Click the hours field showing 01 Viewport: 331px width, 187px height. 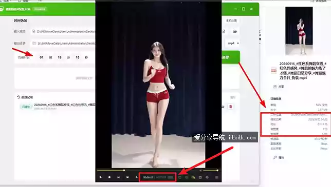pos(41,57)
